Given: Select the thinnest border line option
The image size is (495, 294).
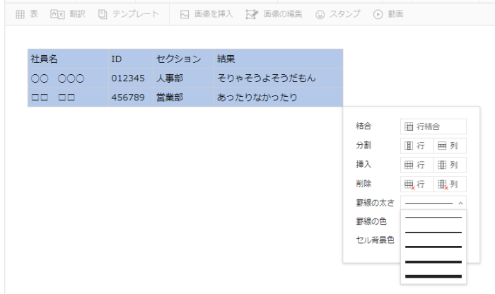Looking at the screenshot, I should click(433, 218).
